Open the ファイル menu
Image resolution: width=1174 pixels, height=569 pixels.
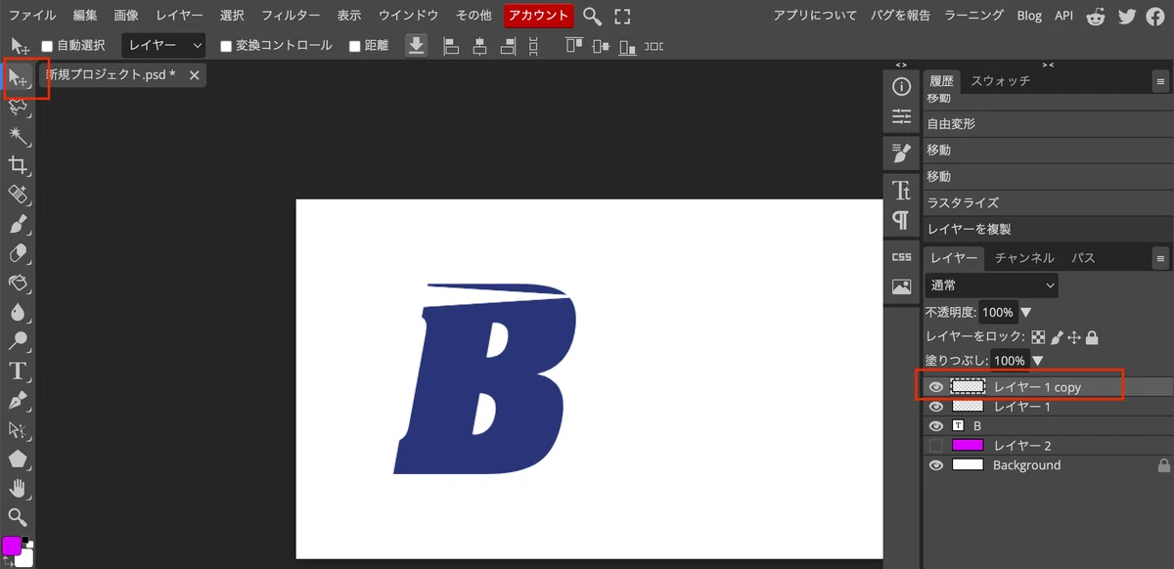32,16
